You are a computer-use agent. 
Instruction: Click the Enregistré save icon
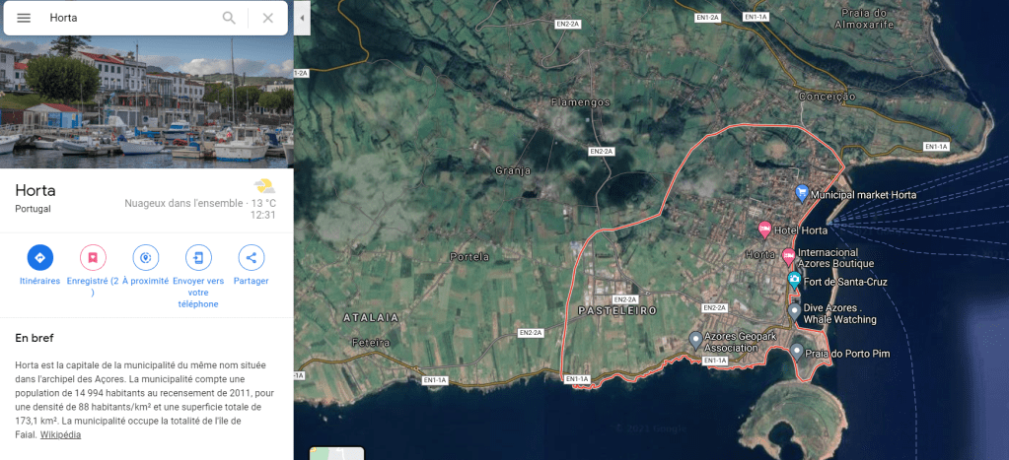(93, 258)
